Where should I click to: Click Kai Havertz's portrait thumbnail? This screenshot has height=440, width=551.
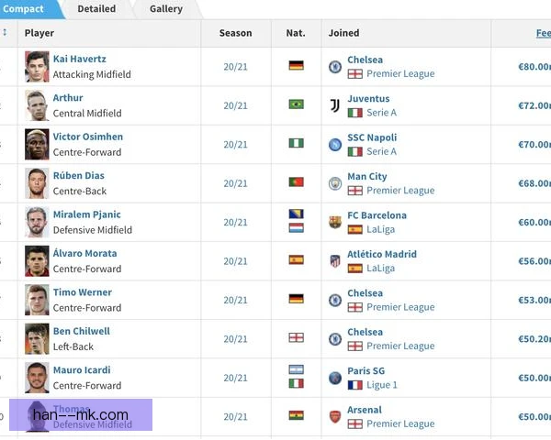37,67
